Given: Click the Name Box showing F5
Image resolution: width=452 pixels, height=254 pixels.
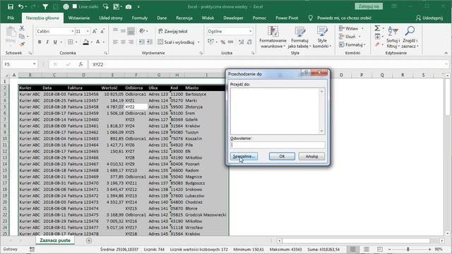Looking at the screenshot, I should (20, 64).
